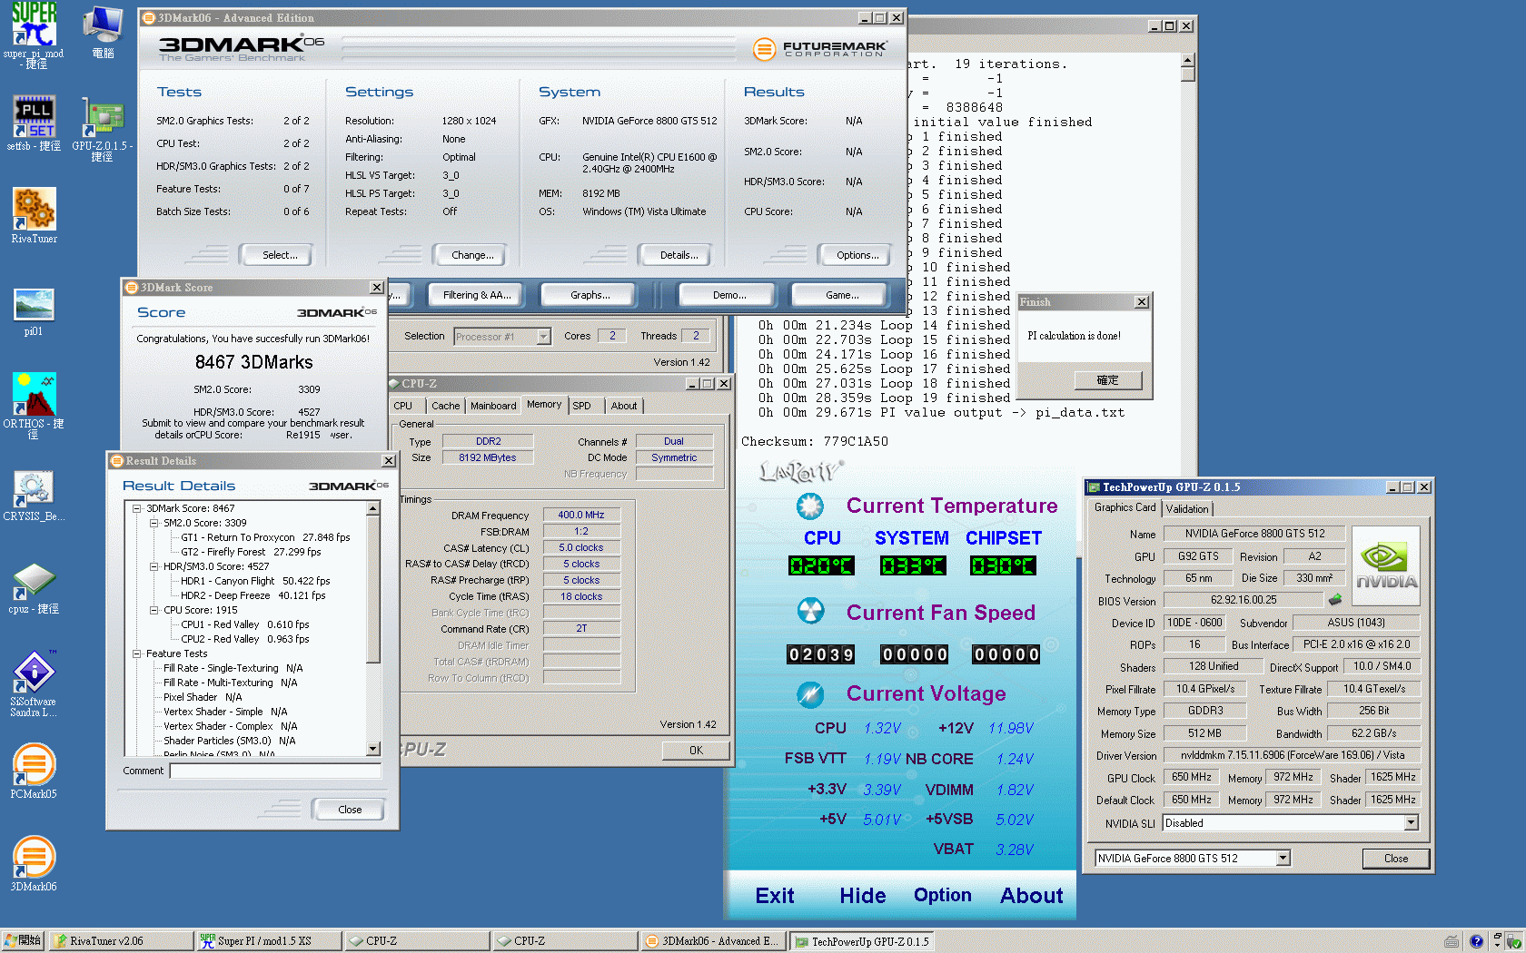Screen dimensions: 1526x953
Task: Click About in the temperature monitor
Action: coord(1032,896)
